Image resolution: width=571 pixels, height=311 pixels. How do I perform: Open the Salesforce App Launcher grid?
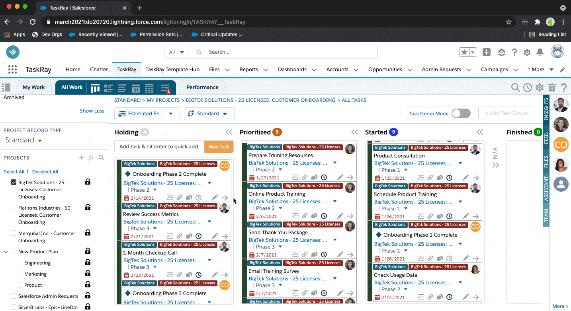[12, 70]
